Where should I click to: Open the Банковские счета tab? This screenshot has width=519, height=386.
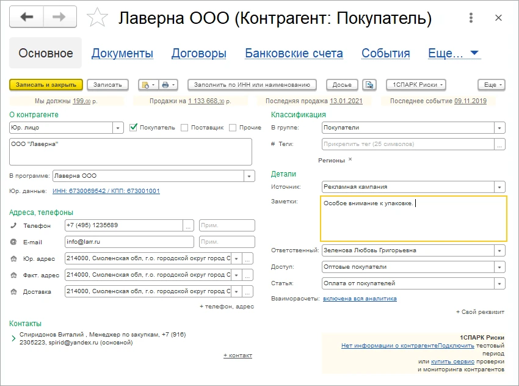coord(294,54)
